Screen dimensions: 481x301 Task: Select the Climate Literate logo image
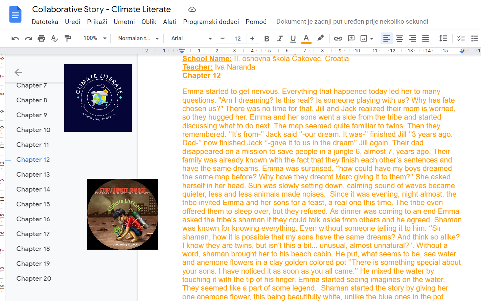(98, 98)
